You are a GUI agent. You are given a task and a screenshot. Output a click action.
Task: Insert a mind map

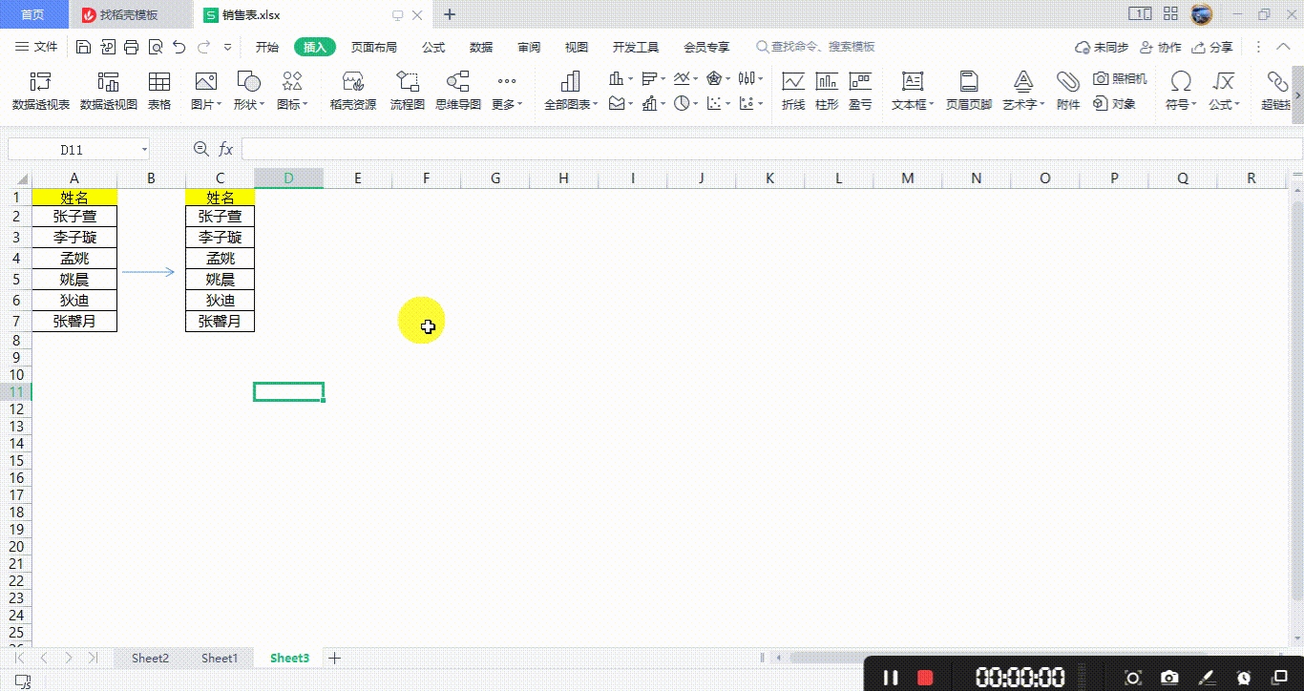click(458, 91)
